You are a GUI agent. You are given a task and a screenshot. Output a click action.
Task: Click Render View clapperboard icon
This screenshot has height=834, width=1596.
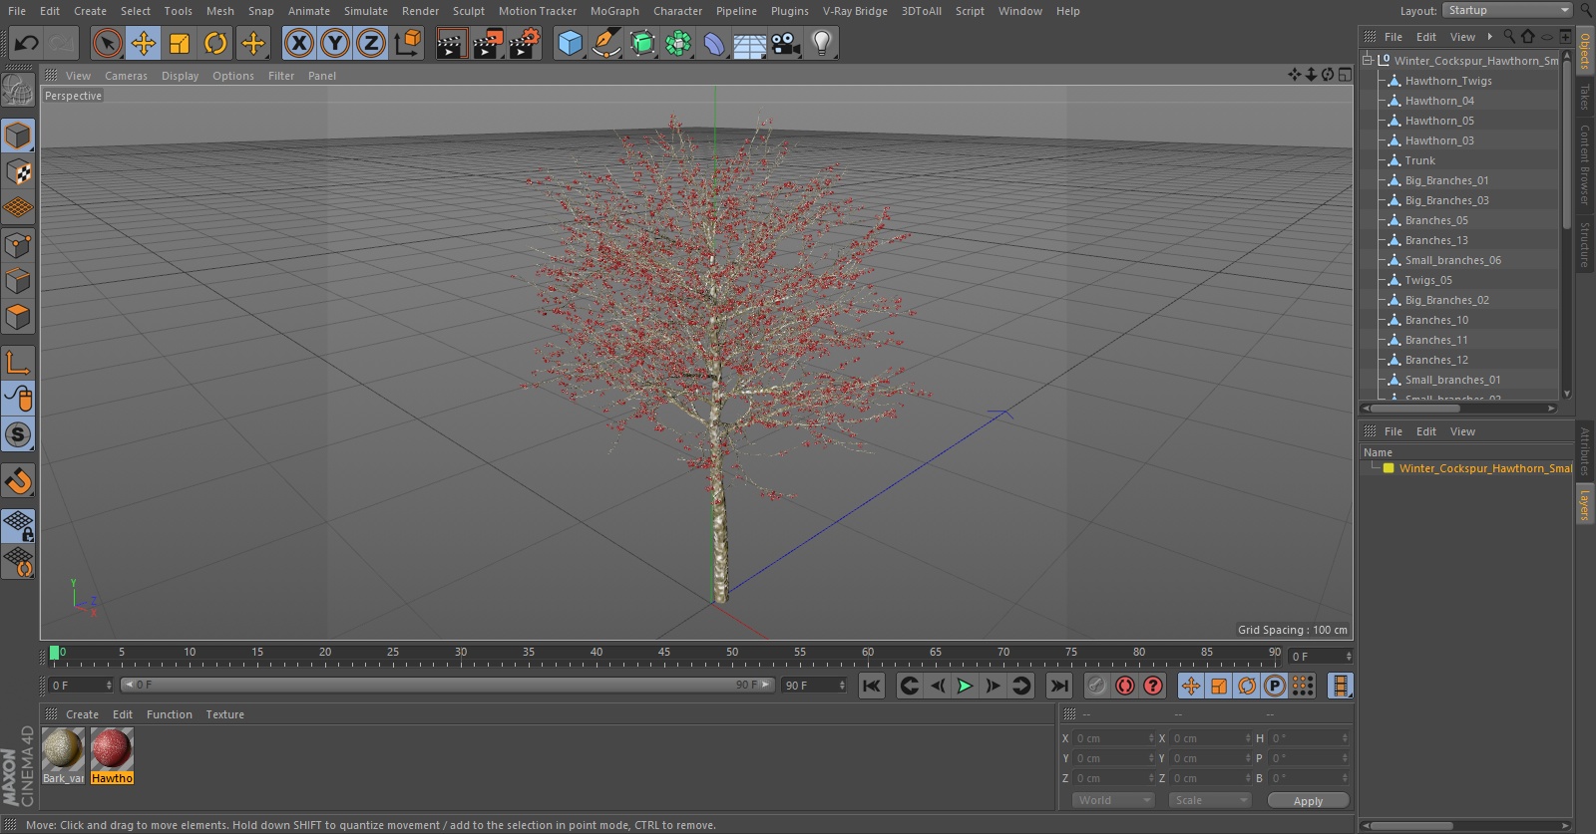[x=451, y=43]
